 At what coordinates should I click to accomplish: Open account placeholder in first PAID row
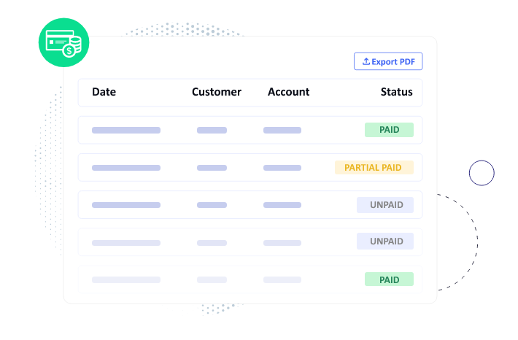point(282,130)
